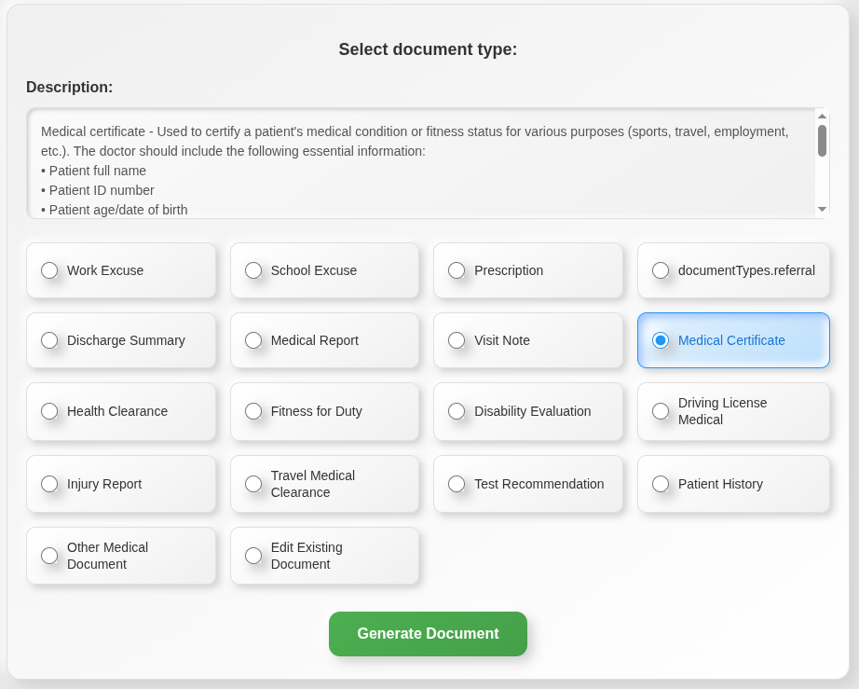
Task: Click the description scrollbar down arrow
Action: tap(821, 209)
